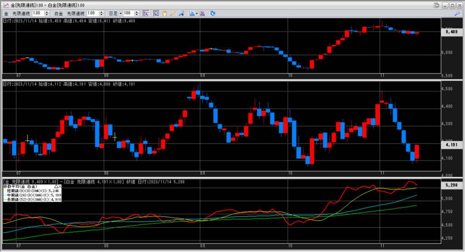Image resolution: width=465 pixels, height=252 pixels.
Task: Click the first 先限連続 contract button
Action: (21, 13)
